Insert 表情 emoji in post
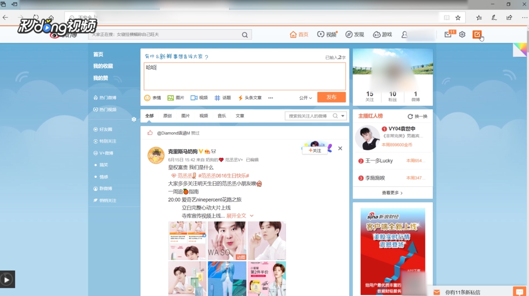The image size is (529, 296). 153,98
